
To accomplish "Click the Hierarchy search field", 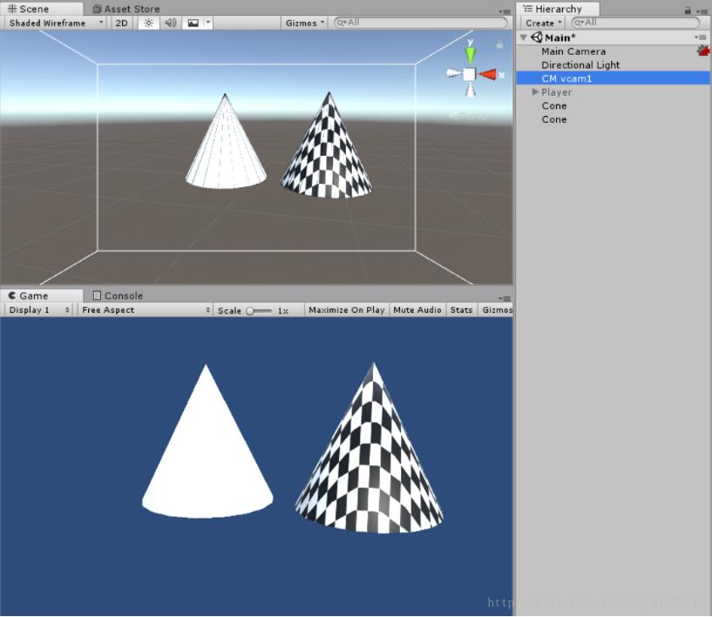I will pos(635,23).
